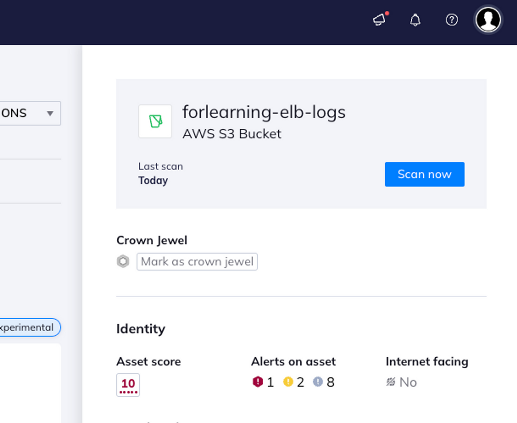Click the yellow medium alert icon
This screenshot has height=423, width=517.
(288, 382)
